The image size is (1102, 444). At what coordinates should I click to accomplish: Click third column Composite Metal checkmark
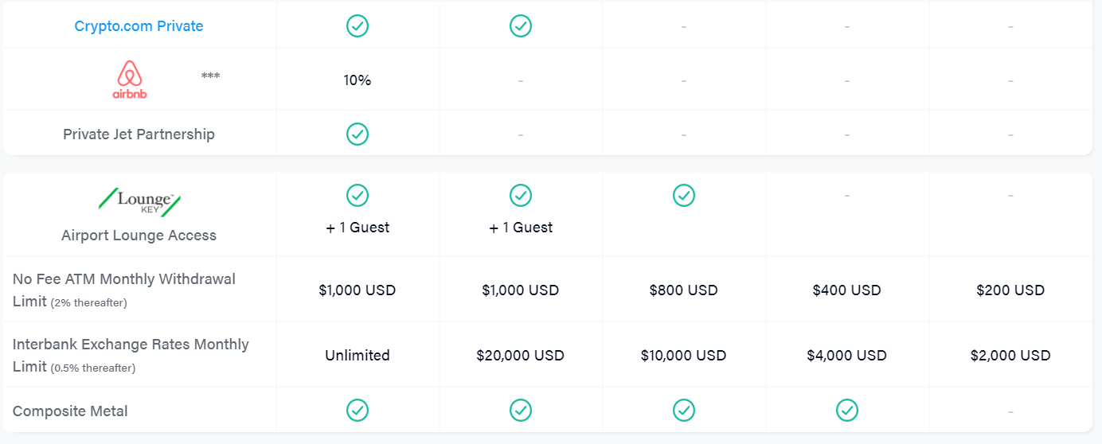click(x=684, y=411)
